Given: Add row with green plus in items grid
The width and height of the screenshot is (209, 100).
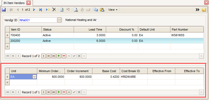Looking at the screenshot, I should click(59, 56).
